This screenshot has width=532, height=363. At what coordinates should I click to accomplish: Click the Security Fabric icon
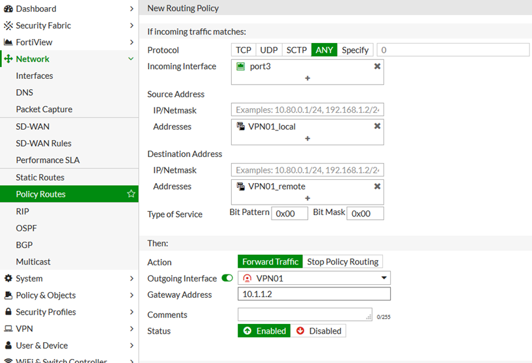click(8, 25)
